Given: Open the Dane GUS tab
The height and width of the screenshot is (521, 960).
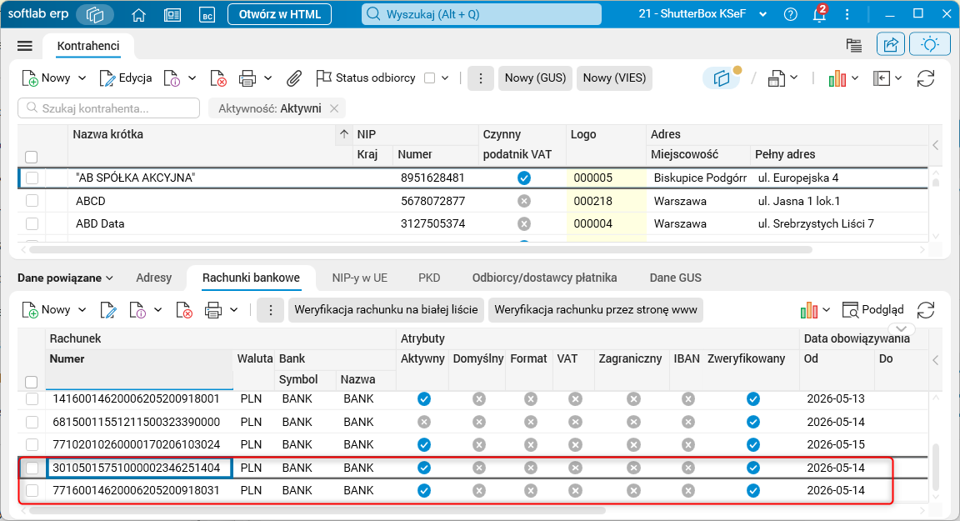Looking at the screenshot, I should click(x=675, y=278).
